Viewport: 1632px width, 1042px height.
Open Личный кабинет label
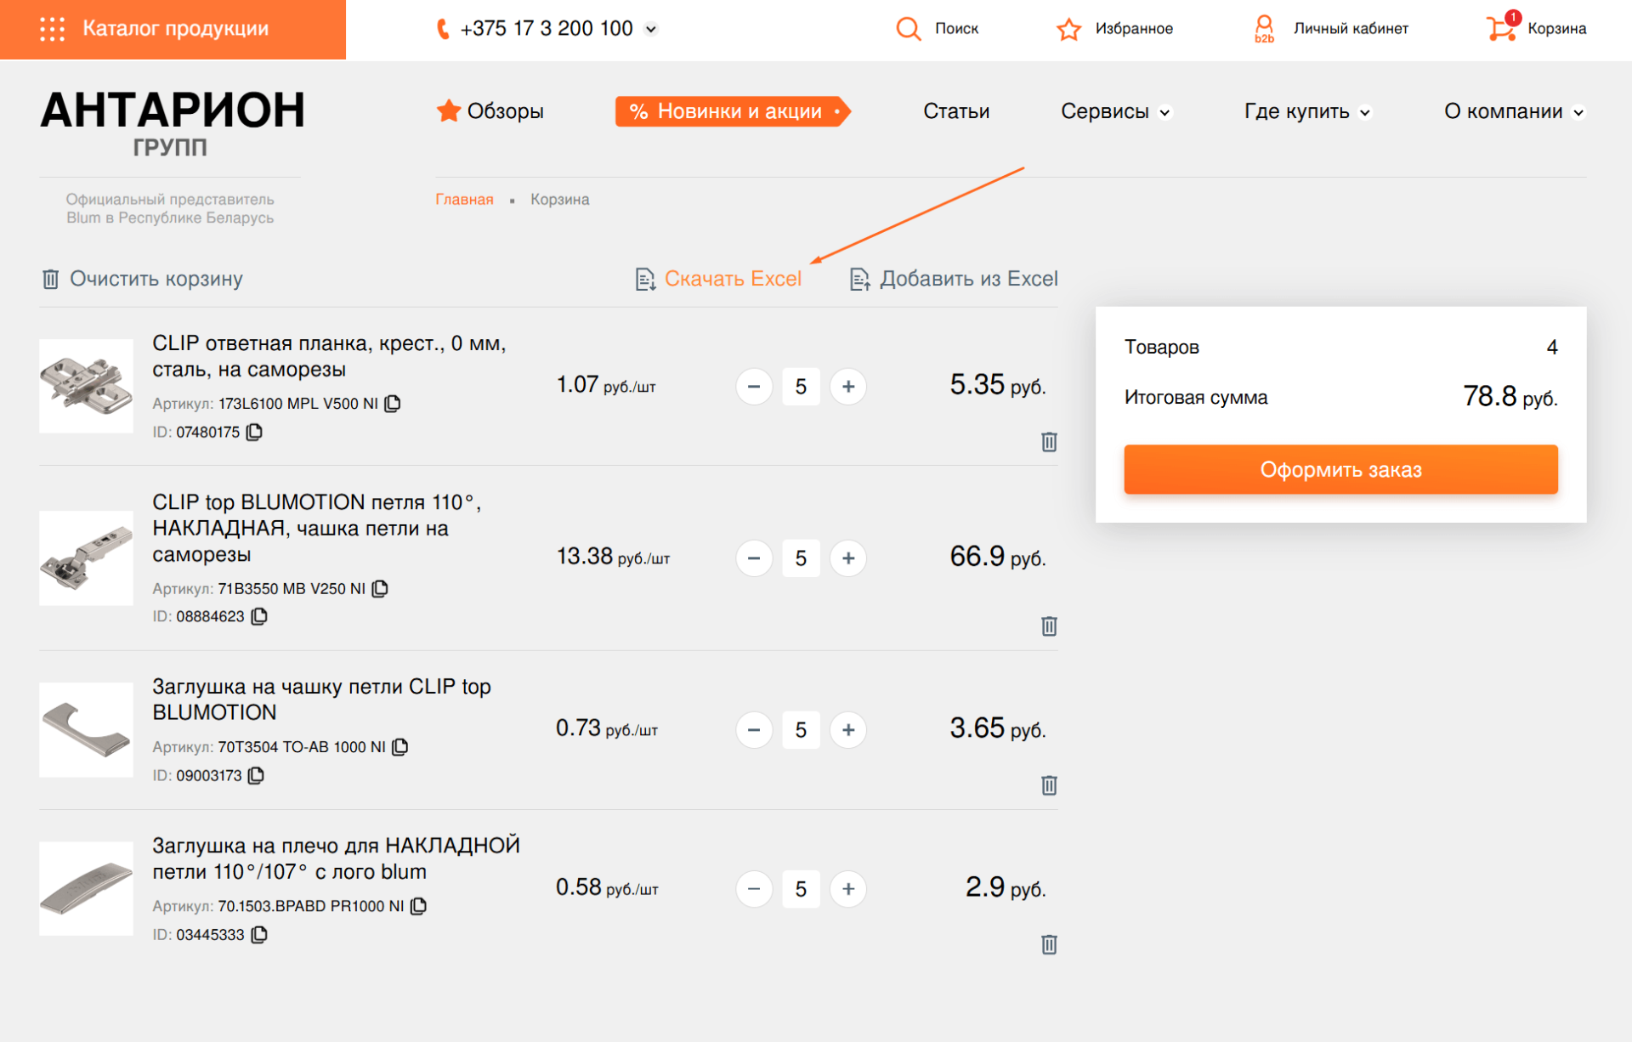[1351, 29]
